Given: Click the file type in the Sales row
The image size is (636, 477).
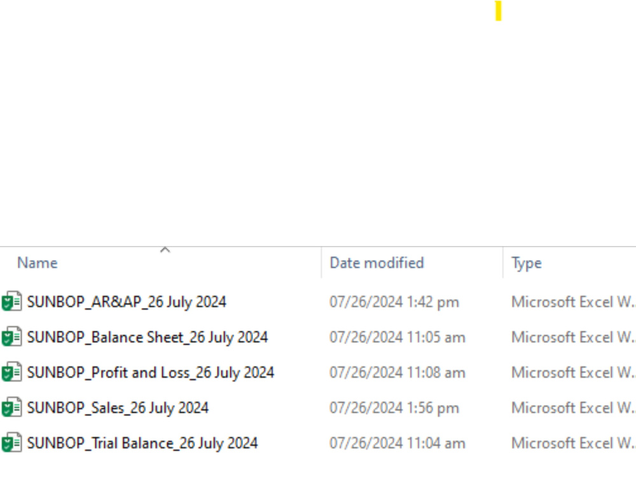Looking at the screenshot, I should pos(574,408).
